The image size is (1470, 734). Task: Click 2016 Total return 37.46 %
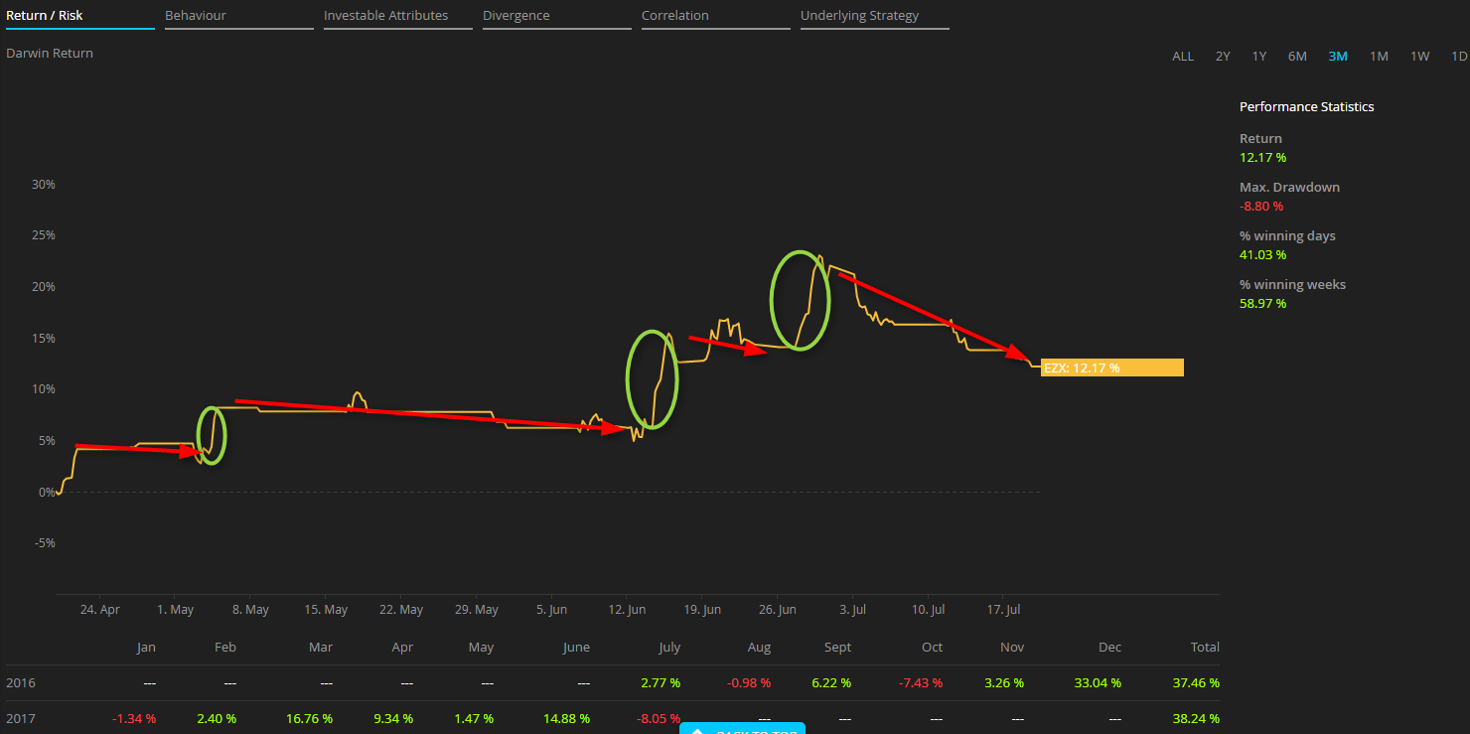pos(1196,683)
